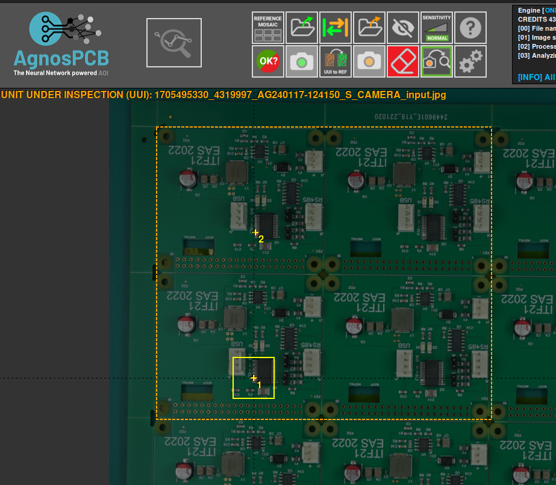Open the Reference Mosaic view
The image size is (556, 485).
coord(268,28)
